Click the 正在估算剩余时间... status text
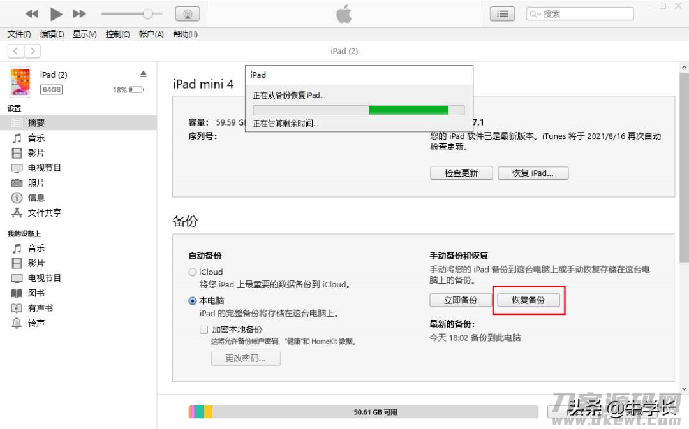689x429 pixels. [286, 124]
